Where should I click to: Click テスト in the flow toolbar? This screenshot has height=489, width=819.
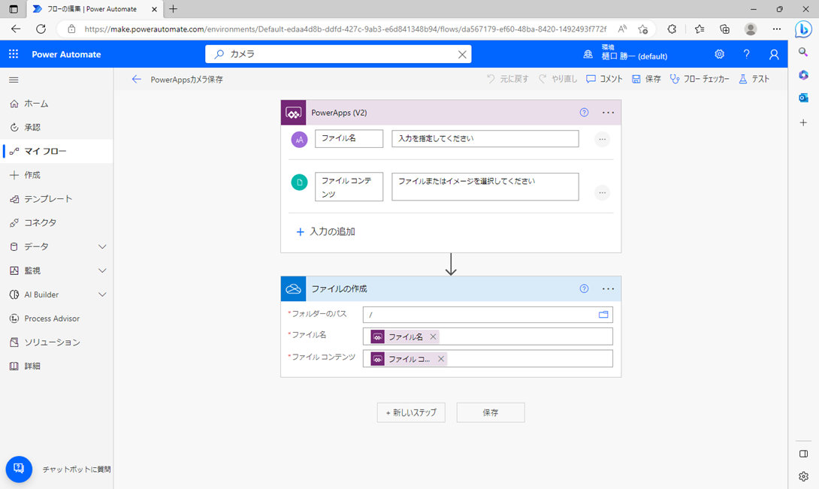(754, 79)
